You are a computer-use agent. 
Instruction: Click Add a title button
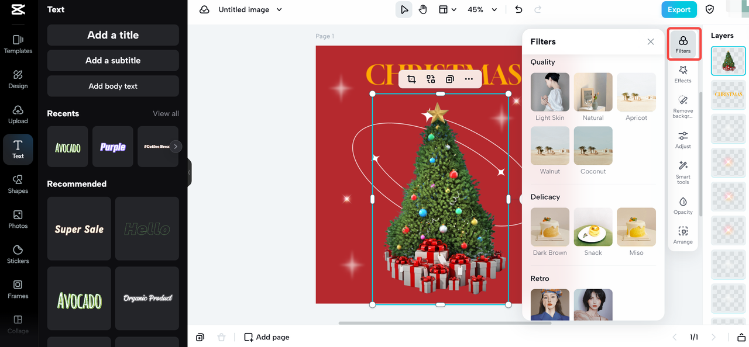pyautogui.click(x=113, y=35)
